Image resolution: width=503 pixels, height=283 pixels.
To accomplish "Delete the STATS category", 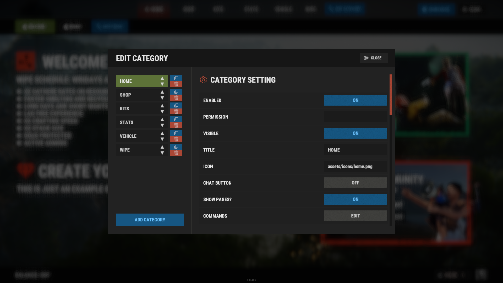I will [x=176, y=125].
